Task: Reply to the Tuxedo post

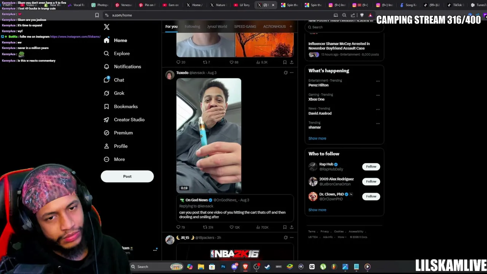Action: 180,227
